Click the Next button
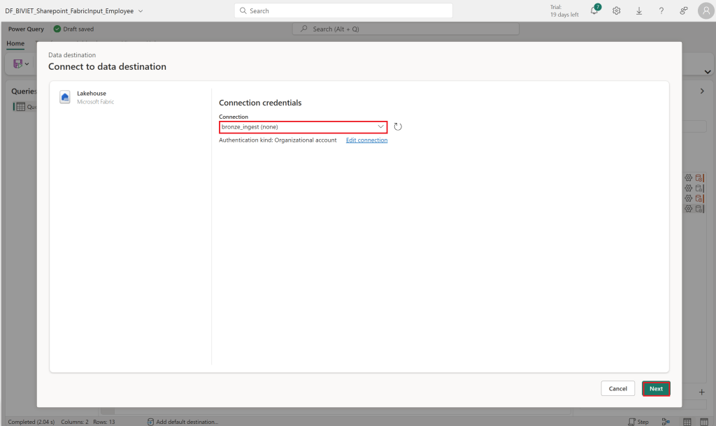 coord(656,388)
